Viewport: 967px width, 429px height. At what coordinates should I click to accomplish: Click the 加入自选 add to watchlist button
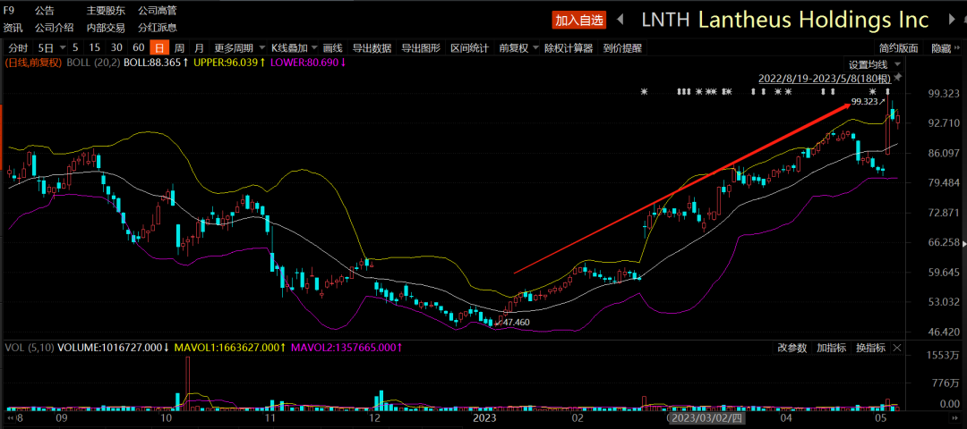coord(579,20)
